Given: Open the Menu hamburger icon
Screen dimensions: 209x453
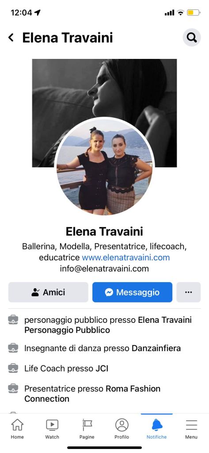Looking at the screenshot, I should 191,425.
